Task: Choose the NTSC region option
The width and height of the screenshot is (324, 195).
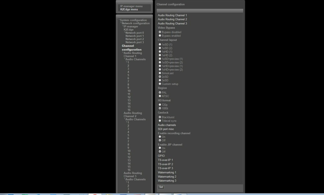Action: click(160, 96)
